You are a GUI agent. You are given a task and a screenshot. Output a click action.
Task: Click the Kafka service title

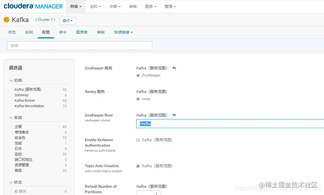[x=20, y=20]
